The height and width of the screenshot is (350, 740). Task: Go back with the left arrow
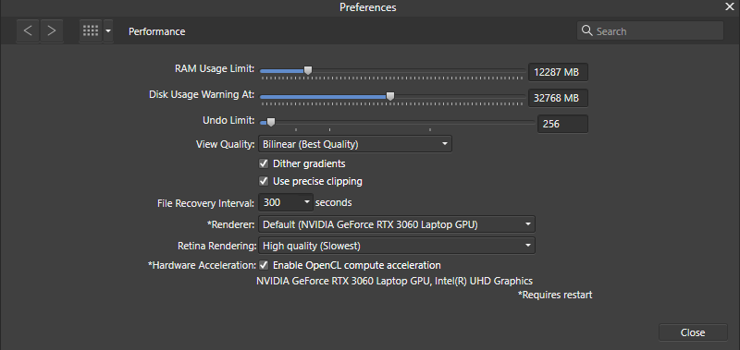(x=28, y=31)
